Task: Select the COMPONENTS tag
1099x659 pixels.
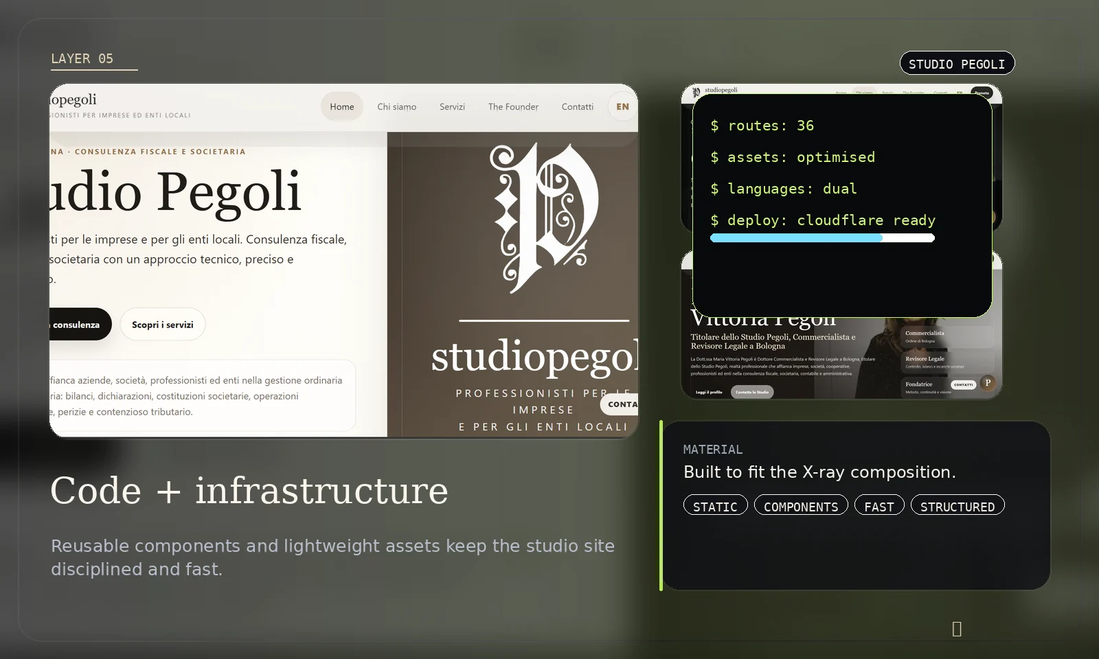Action: click(x=801, y=506)
